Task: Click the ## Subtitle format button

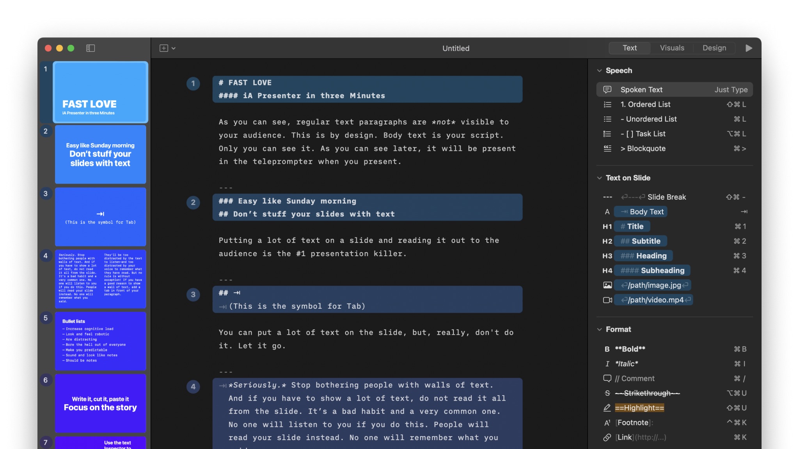Action: [640, 241]
